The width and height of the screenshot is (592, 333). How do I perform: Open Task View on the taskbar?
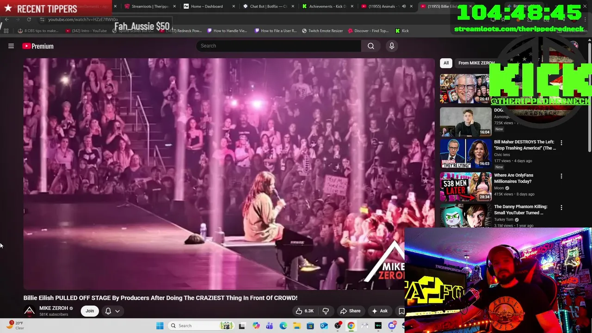click(241, 326)
